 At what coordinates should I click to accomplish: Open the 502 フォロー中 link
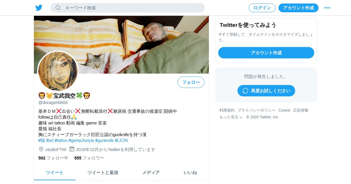coord(53,158)
